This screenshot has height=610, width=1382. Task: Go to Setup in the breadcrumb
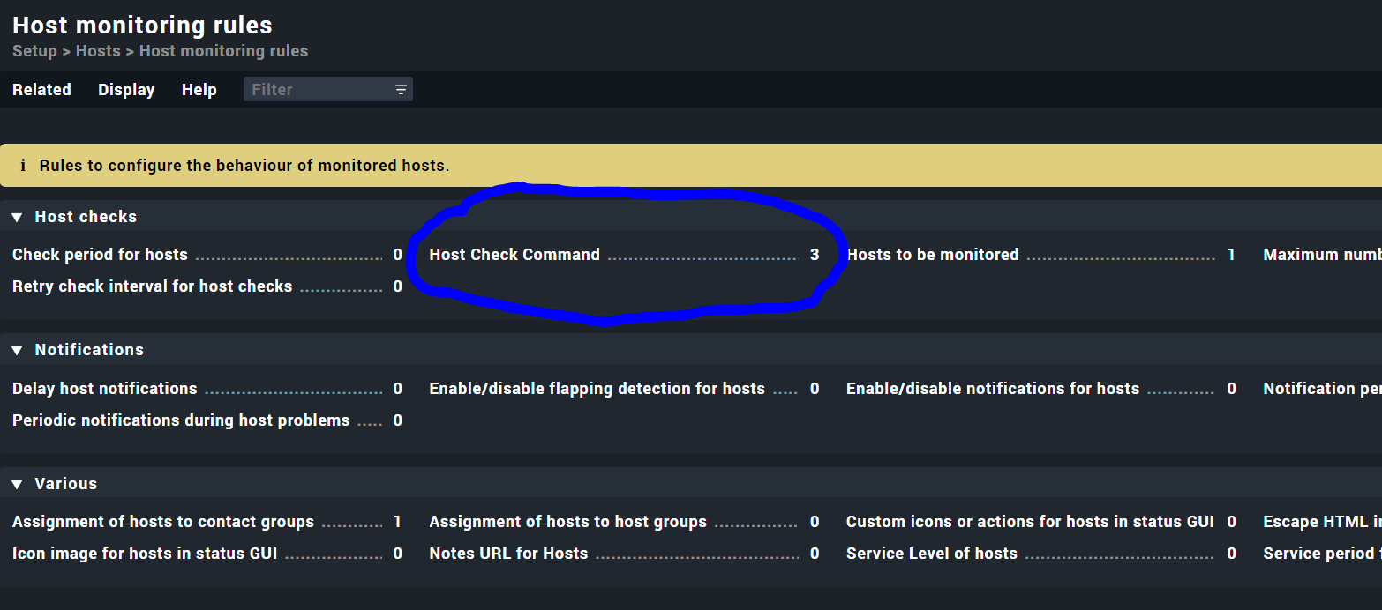(x=34, y=51)
